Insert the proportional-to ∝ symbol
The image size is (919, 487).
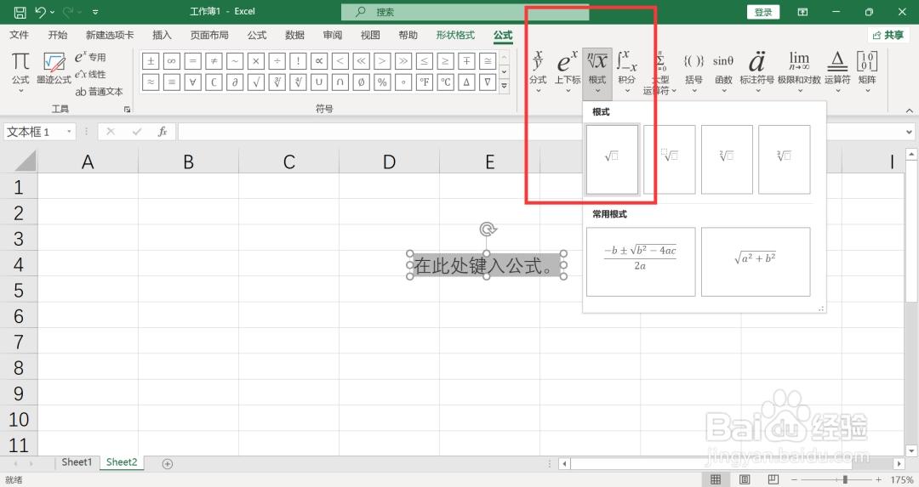point(319,61)
